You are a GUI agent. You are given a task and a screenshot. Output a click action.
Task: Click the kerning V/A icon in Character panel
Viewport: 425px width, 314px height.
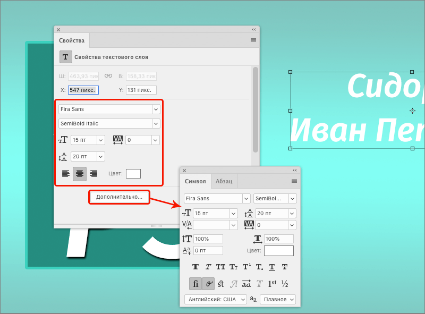[187, 225]
